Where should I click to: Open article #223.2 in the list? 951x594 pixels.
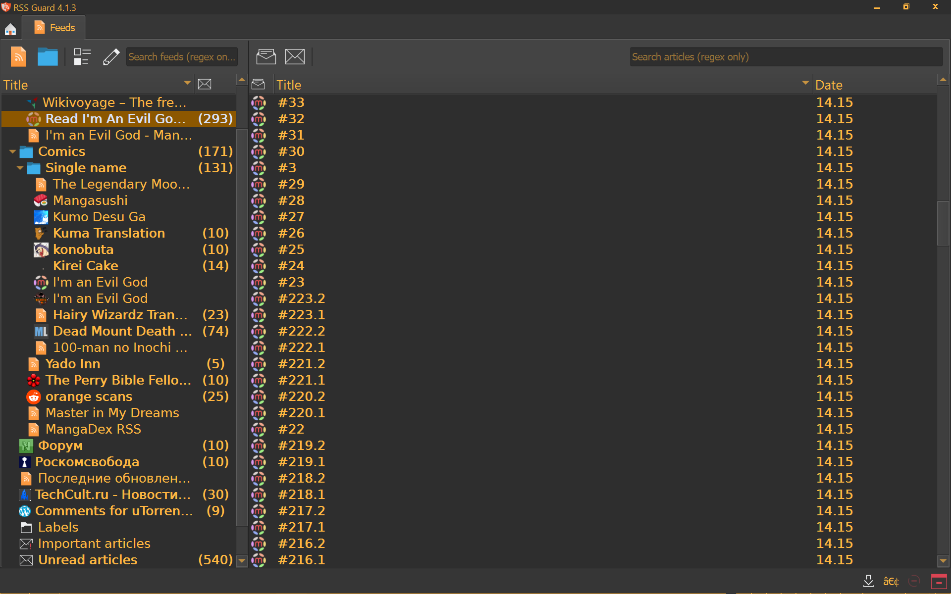(301, 298)
